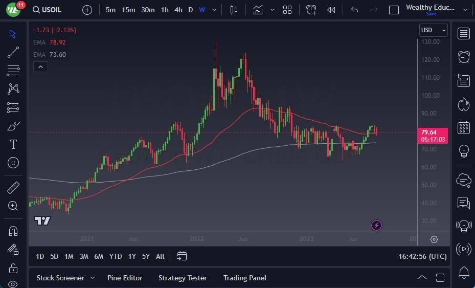Open the alerts panel with alarm clock icon
Screen dimensions: 475x288
pyautogui.click(x=464, y=57)
